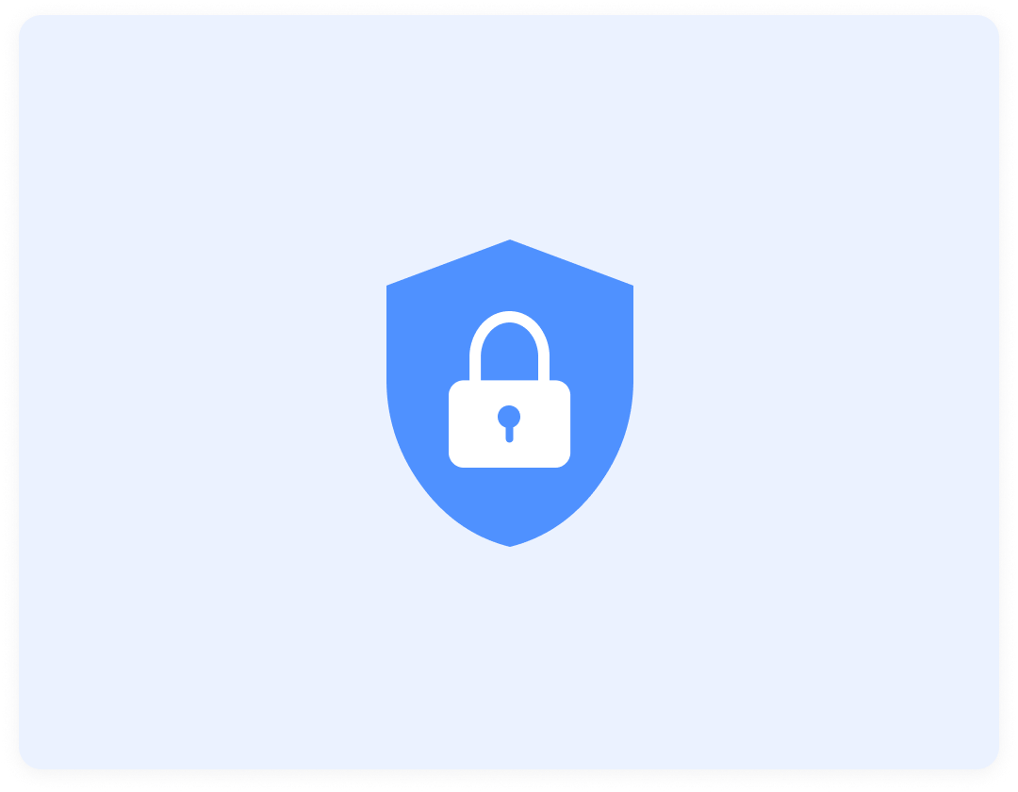Viewport: 1018px width, 792px height.
Task: Click the card's rounded bottom-left corner
Action: (x=29, y=759)
